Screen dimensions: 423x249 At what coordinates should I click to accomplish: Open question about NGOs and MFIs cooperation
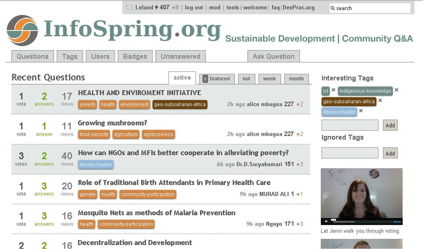click(183, 153)
